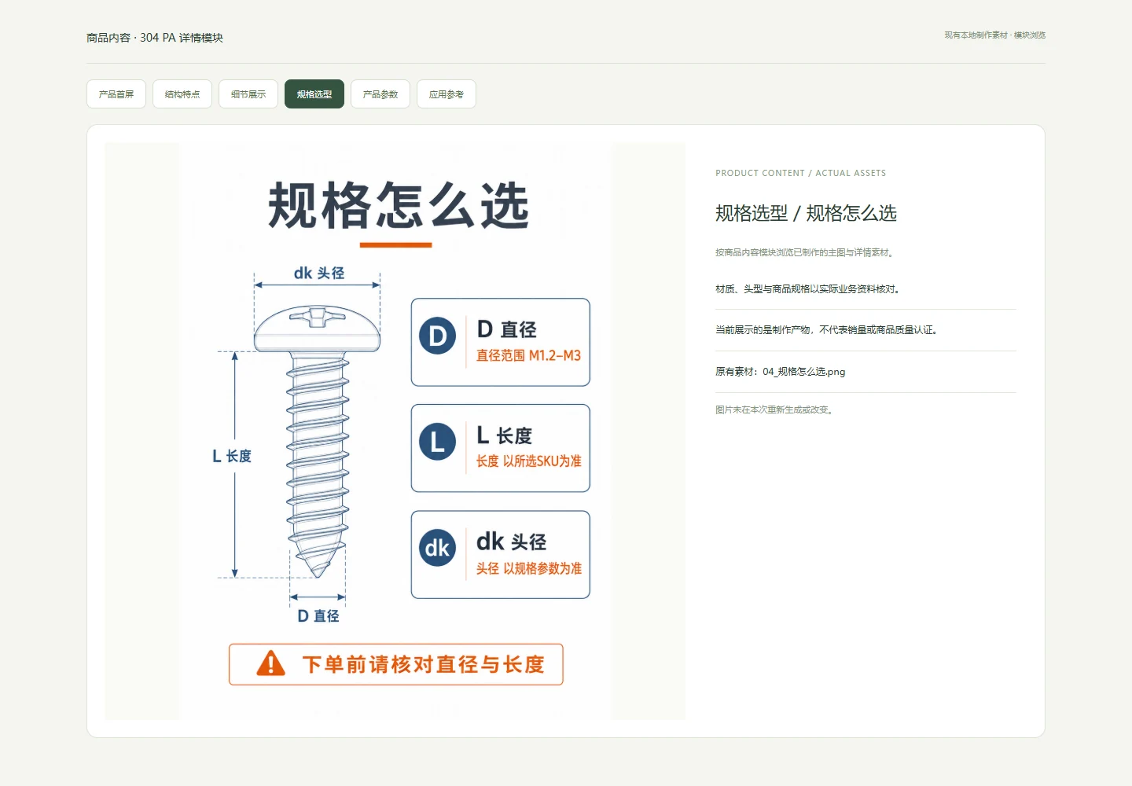The image size is (1132, 786).
Task: Click the 规格怎么选 product image
Action: [x=395, y=431]
